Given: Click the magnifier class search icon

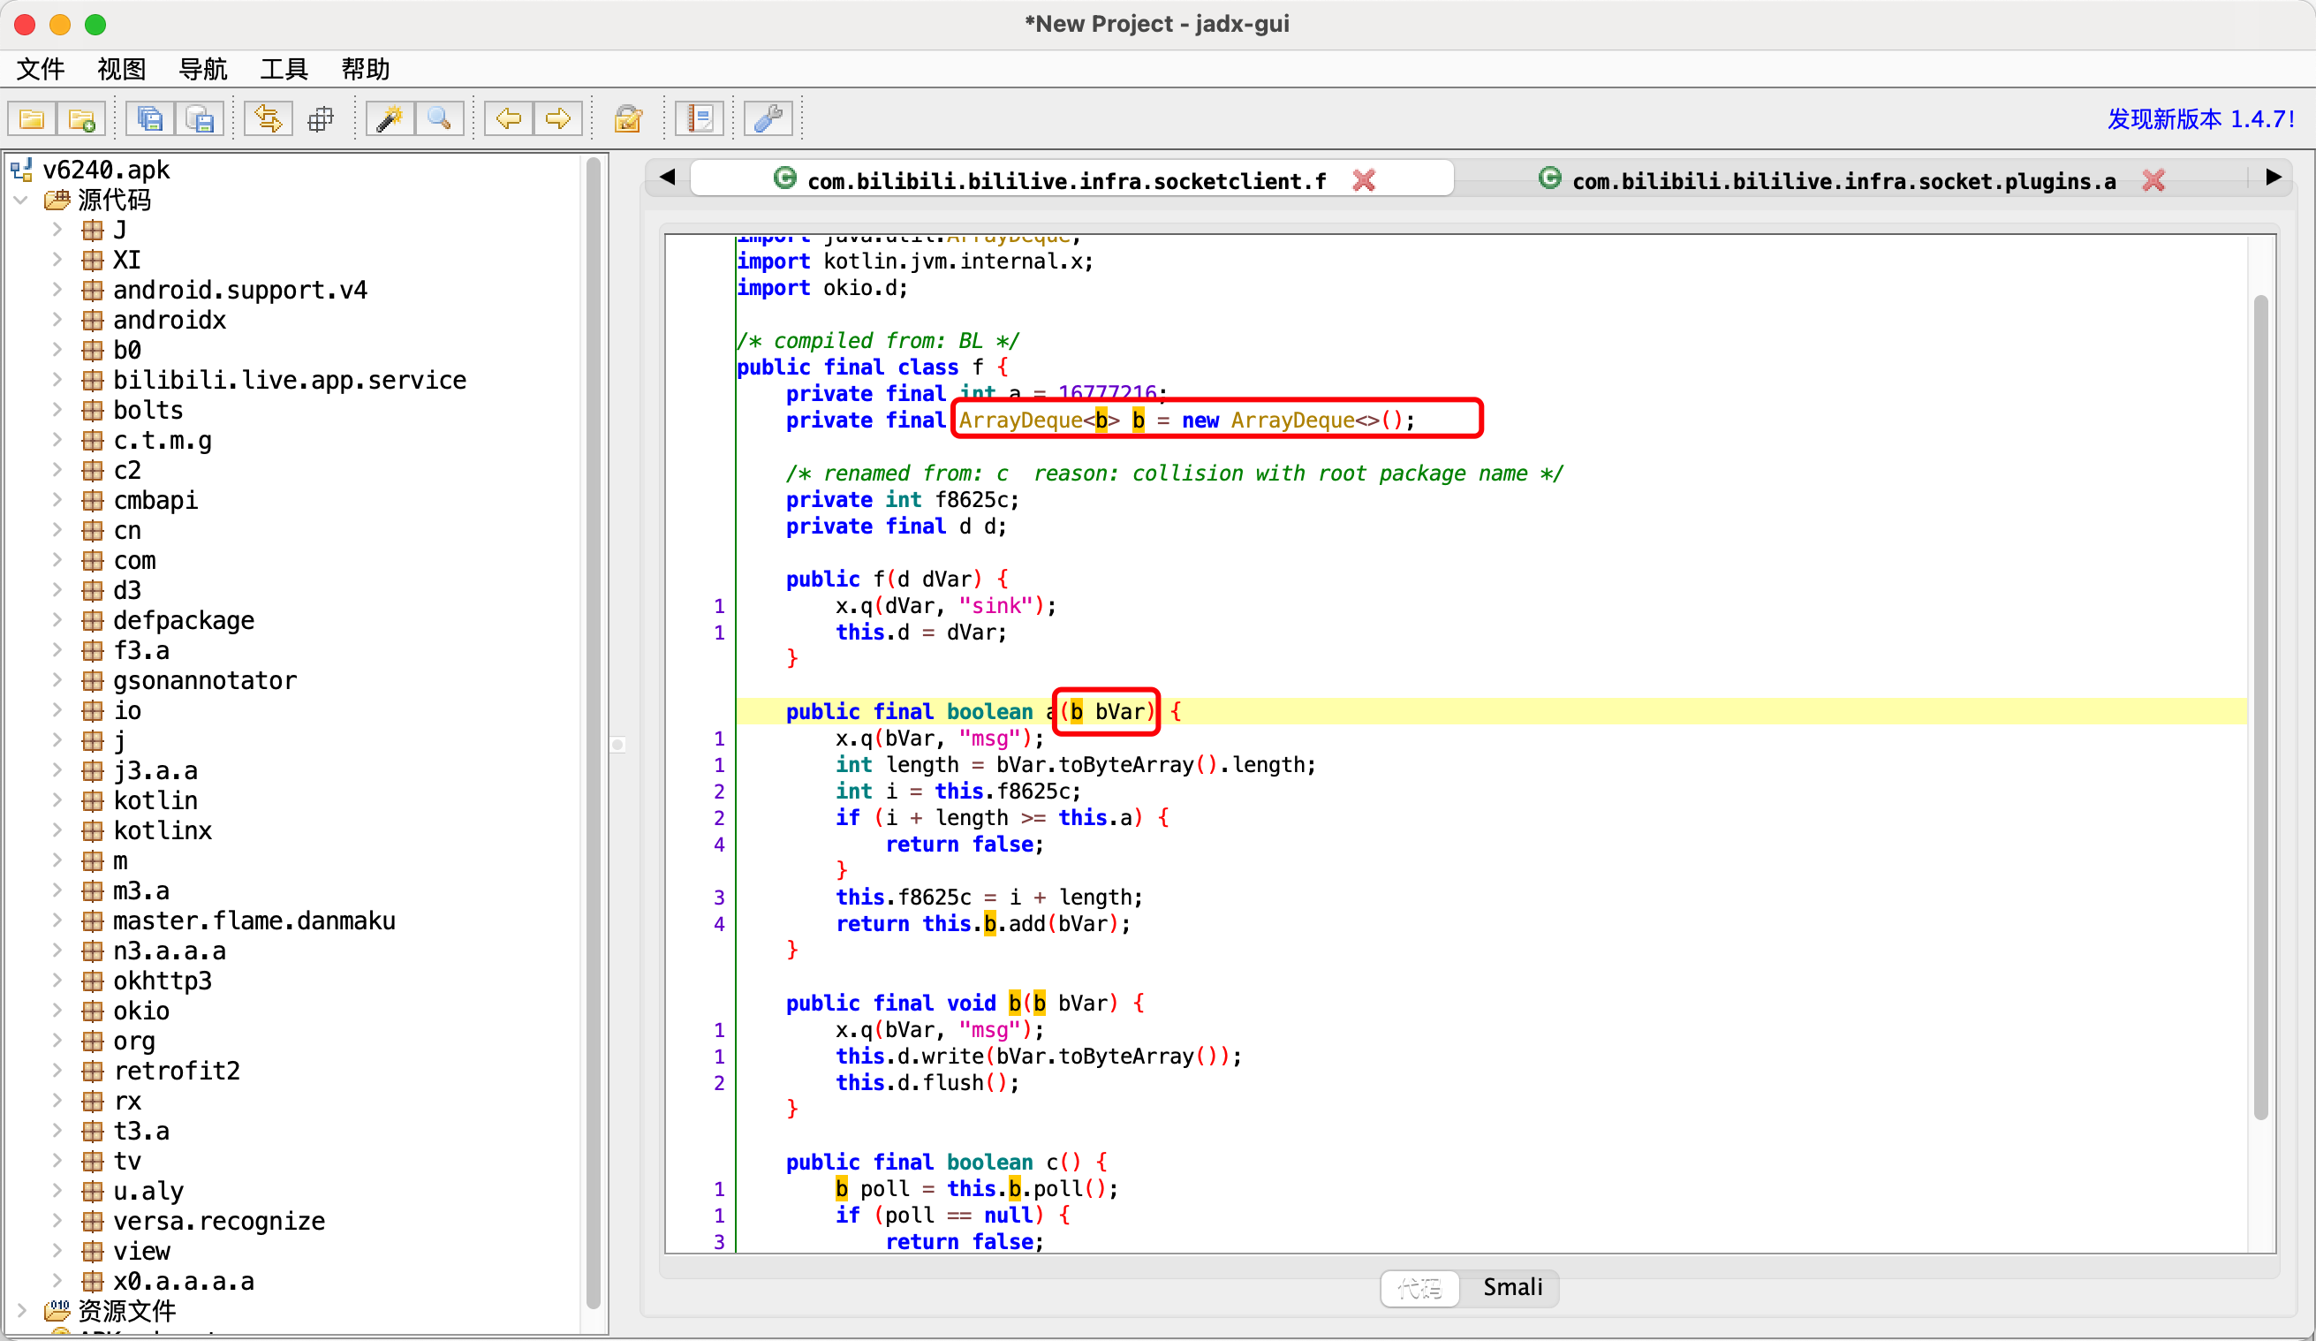Looking at the screenshot, I should (x=439, y=118).
